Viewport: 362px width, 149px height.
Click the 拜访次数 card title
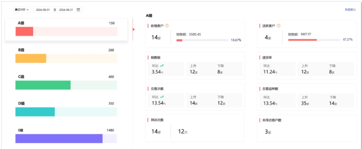pos(157,120)
